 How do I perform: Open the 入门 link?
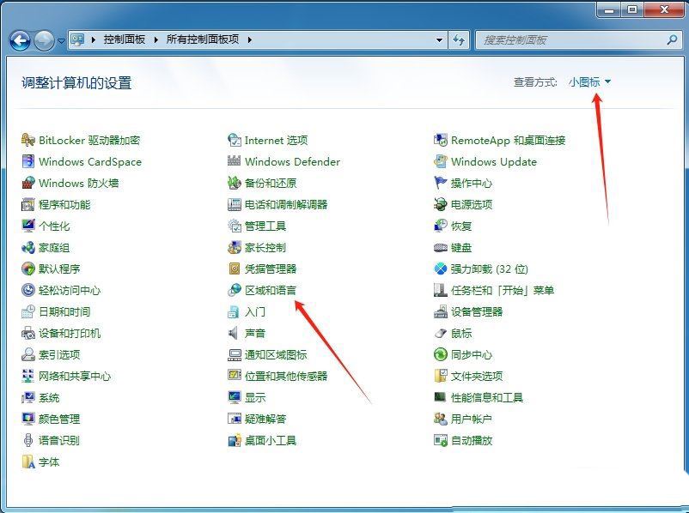[x=255, y=311]
